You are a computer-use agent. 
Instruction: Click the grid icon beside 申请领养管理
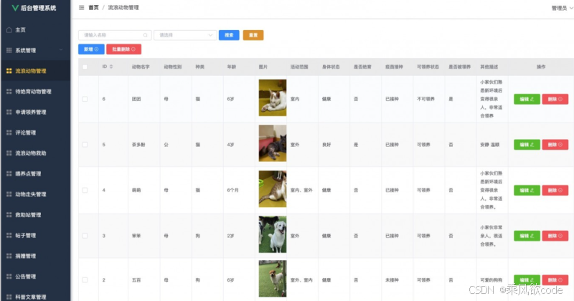coord(9,112)
